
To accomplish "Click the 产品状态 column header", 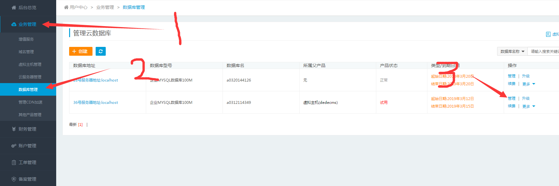I will click(x=389, y=65).
